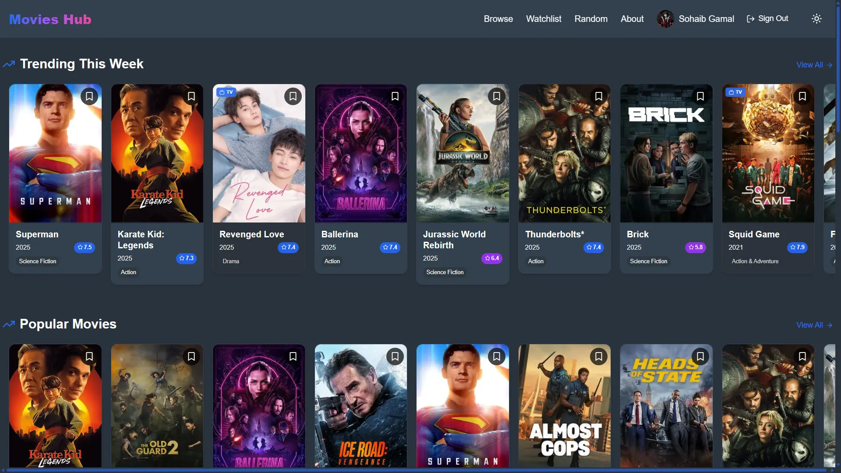Click Karate Kid 7.3 rating badge
This screenshot has height=473, width=841.
[186, 258]
